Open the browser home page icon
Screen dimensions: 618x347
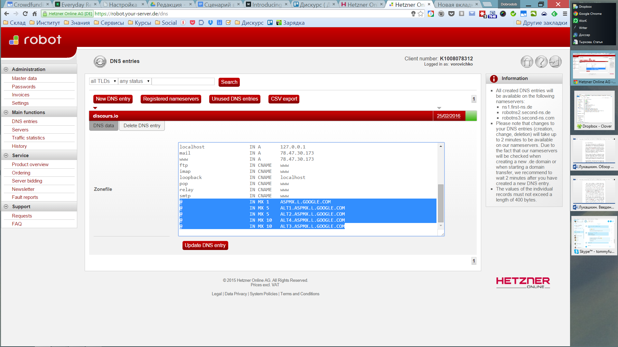click(34, 14)
